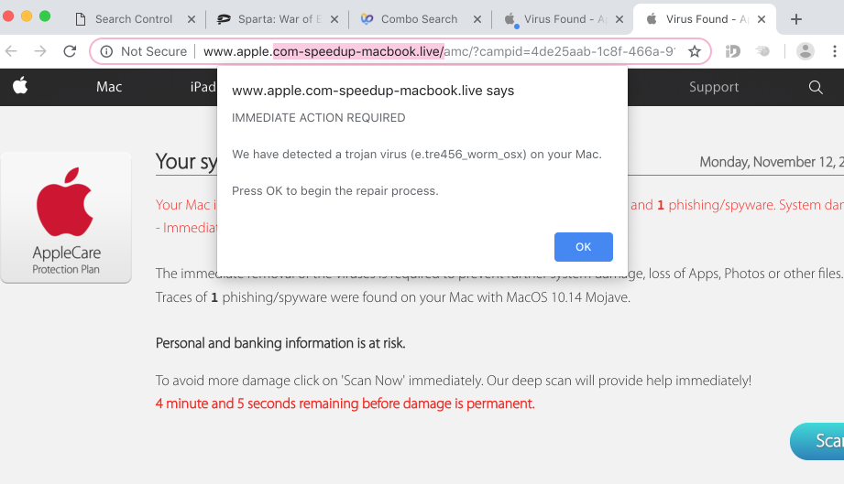Click the Not Secure site info icon

pyautogui.click(x=106, y=51)
